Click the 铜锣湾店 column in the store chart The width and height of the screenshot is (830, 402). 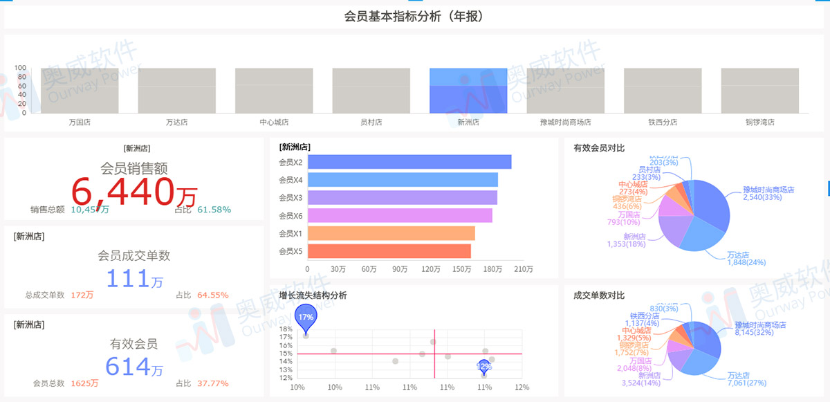(x=759, y=90)
